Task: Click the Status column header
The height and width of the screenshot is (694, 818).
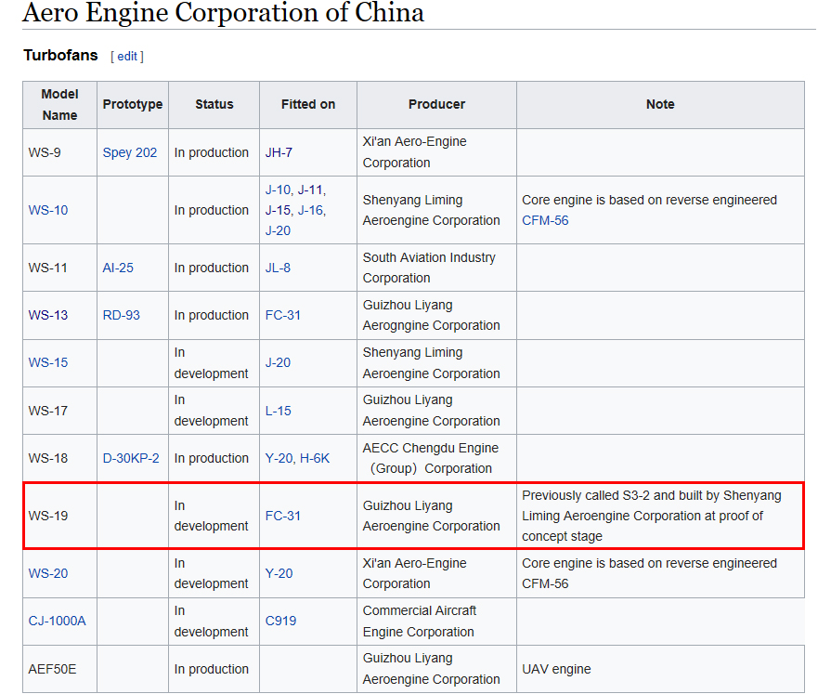Action: click(x=214, y=104)
